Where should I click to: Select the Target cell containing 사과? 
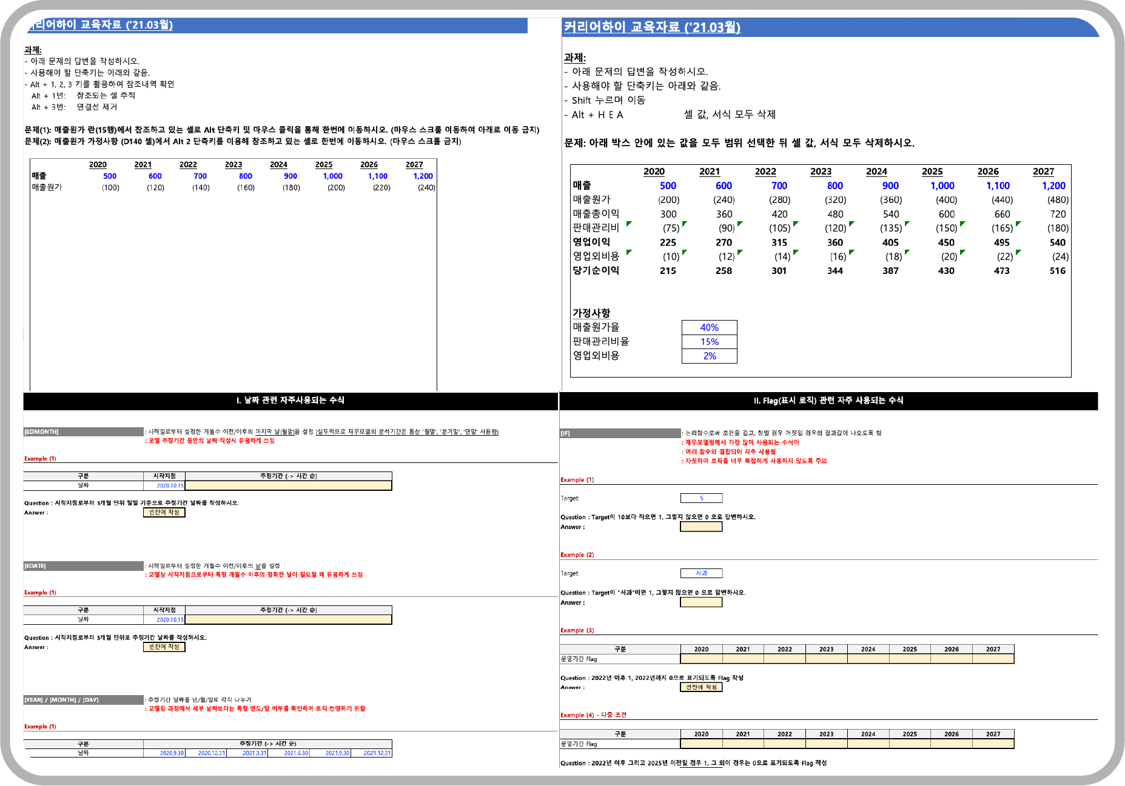point(701,573)
